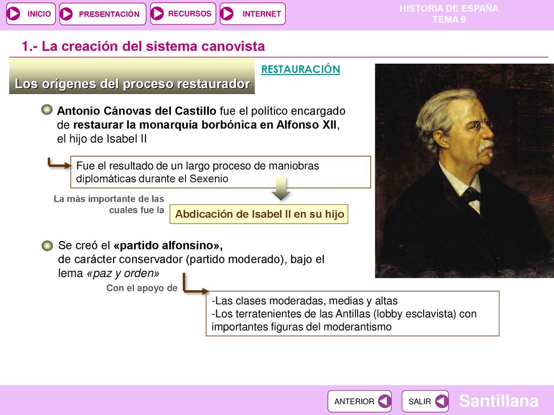Image resolution: width=554 pixels, height=415 pixels.
Task: Click the 'Con el apoyo de' label
Action: 142,288
